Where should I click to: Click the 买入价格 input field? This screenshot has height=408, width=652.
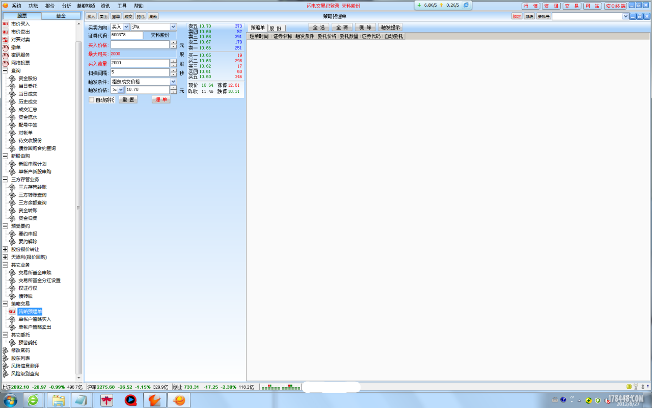[x=140, y=45]
